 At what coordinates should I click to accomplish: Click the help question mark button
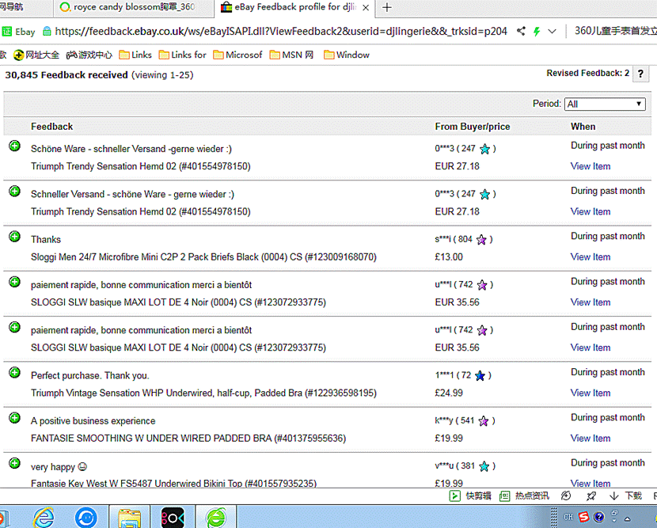click(x=640, y=74)
